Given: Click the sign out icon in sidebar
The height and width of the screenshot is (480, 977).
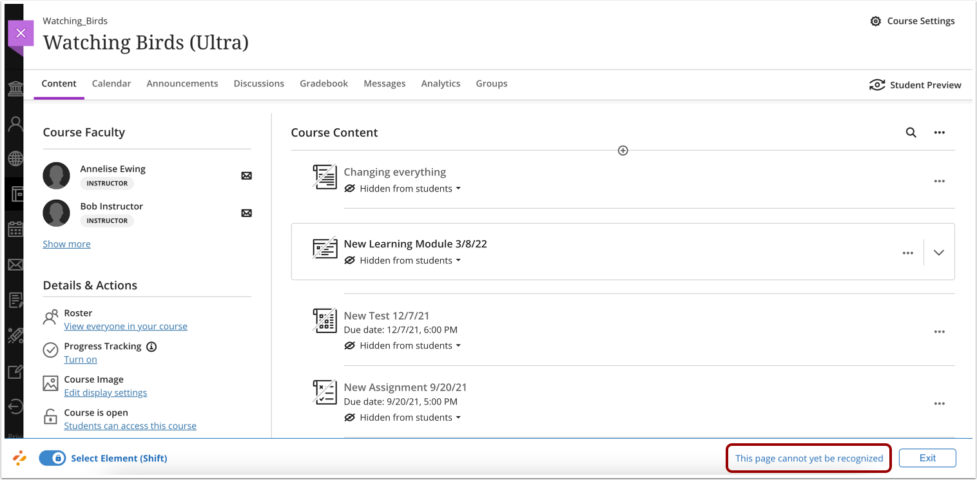Looking at the screenshot, I should pyautogui.click(x=15, y=407).
